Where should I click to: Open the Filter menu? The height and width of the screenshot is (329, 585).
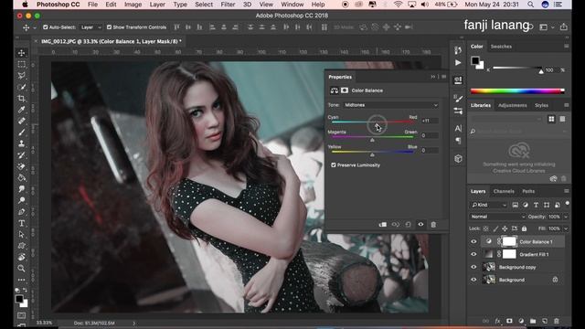228,5
